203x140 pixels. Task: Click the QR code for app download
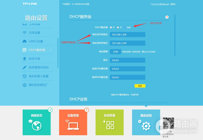(168, 123)
